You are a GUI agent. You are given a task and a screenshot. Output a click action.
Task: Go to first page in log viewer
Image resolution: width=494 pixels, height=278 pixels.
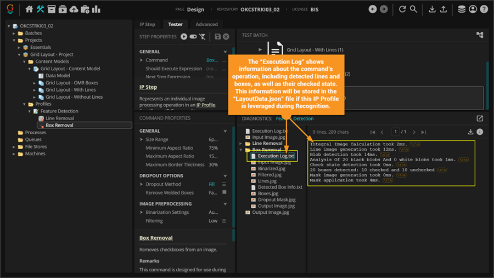click(x=373, y=132)
